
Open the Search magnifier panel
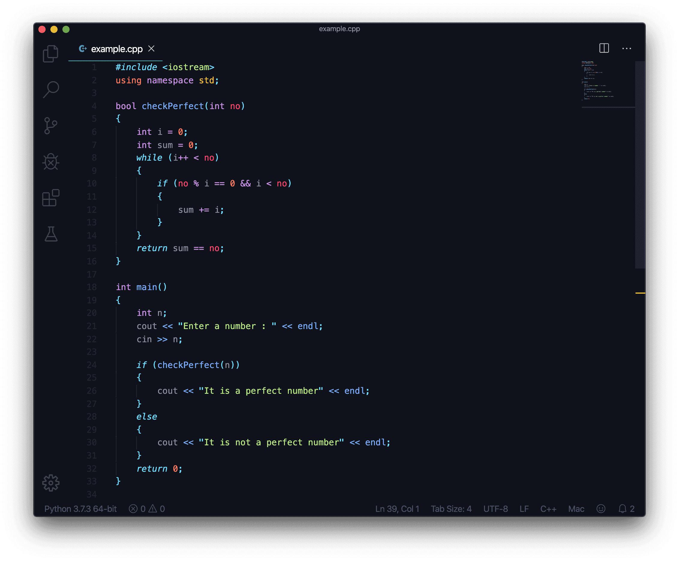point(51,90)
